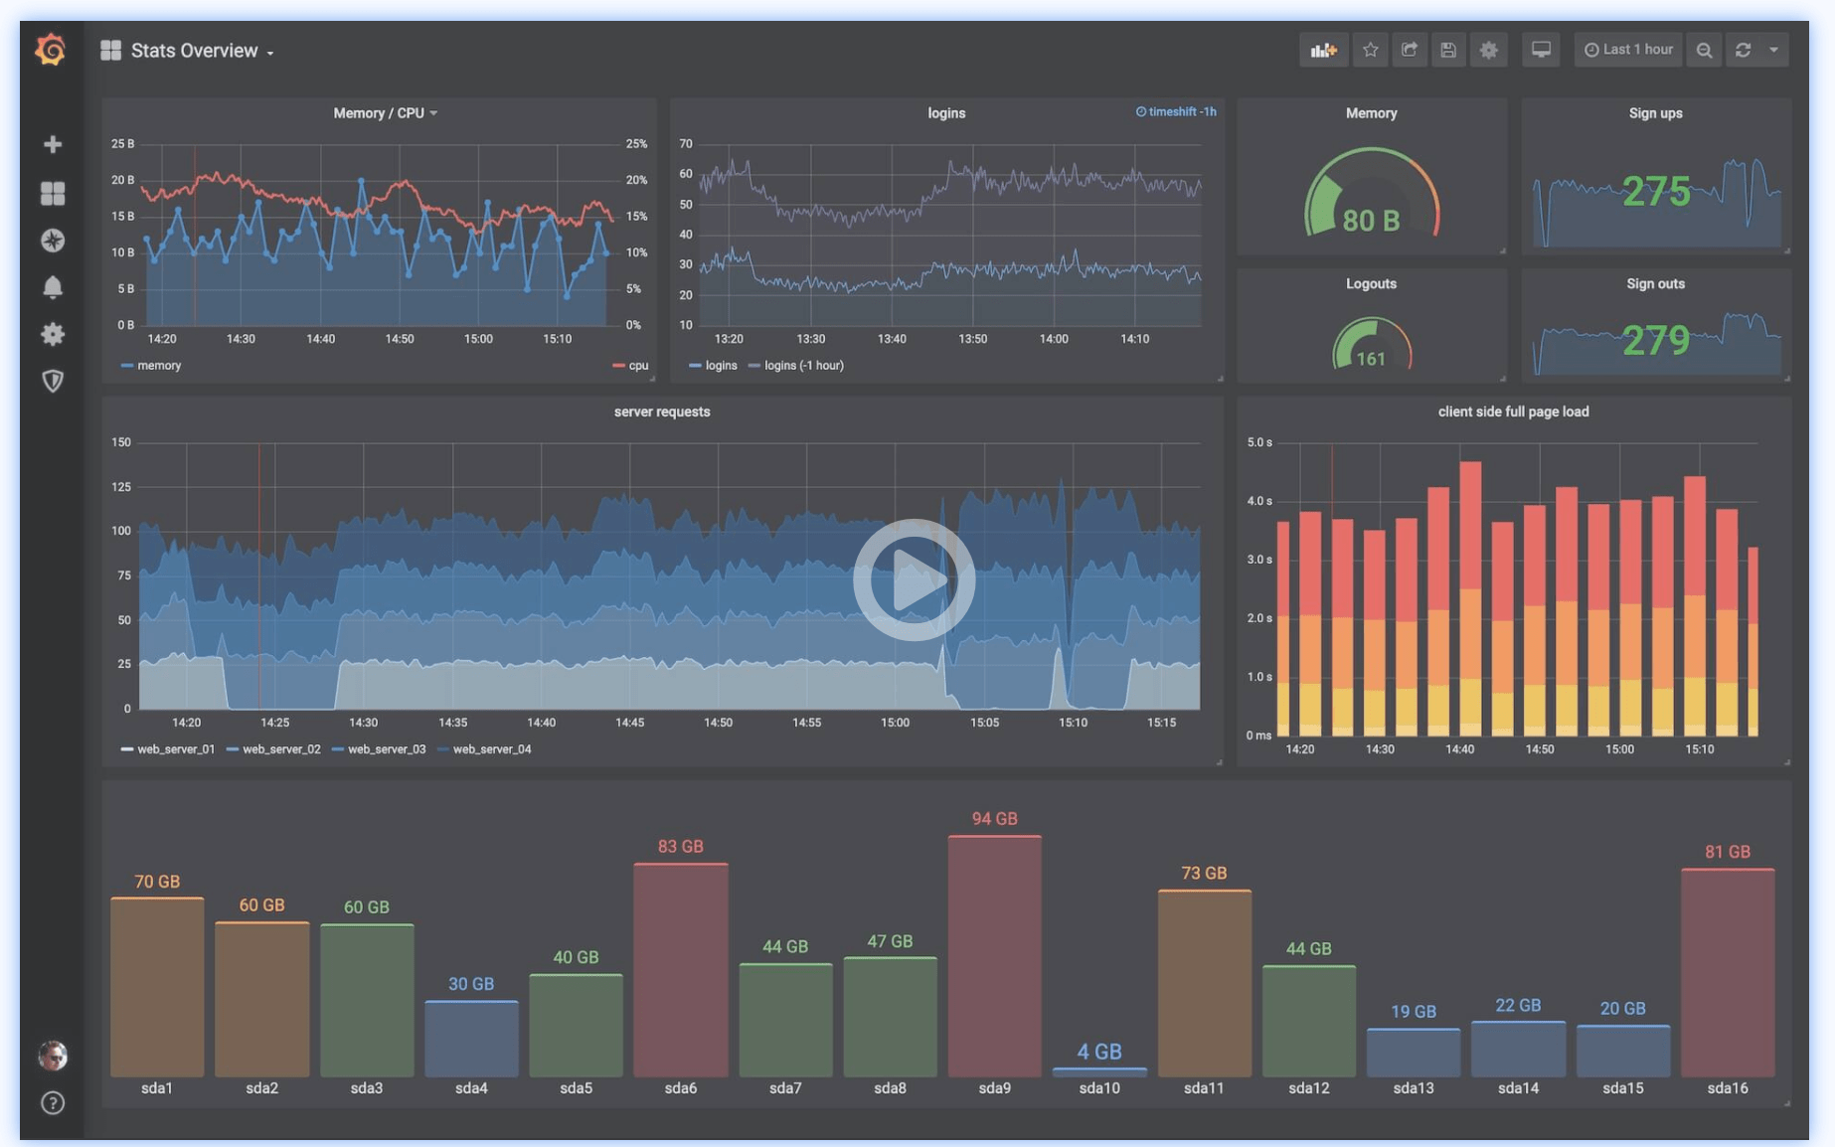Open Alerting via the bell icon
Viewport: 1835px width, 1147px height.
(x=52, y=287)
